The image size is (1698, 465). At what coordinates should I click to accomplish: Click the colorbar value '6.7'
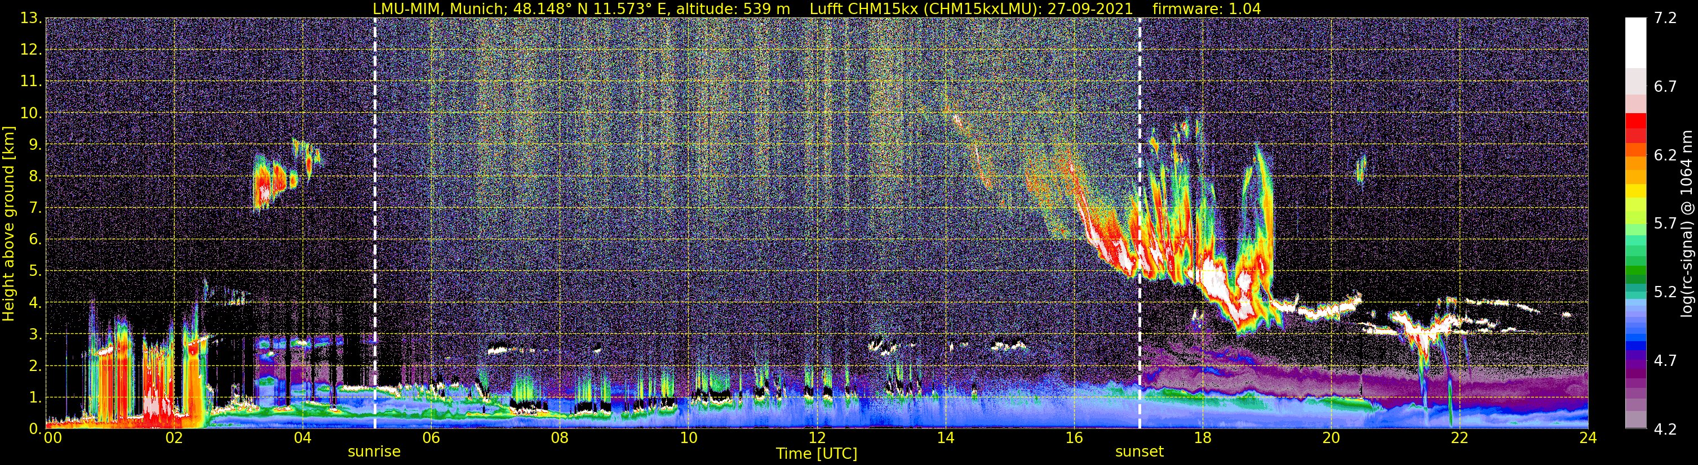[1665, 87]
